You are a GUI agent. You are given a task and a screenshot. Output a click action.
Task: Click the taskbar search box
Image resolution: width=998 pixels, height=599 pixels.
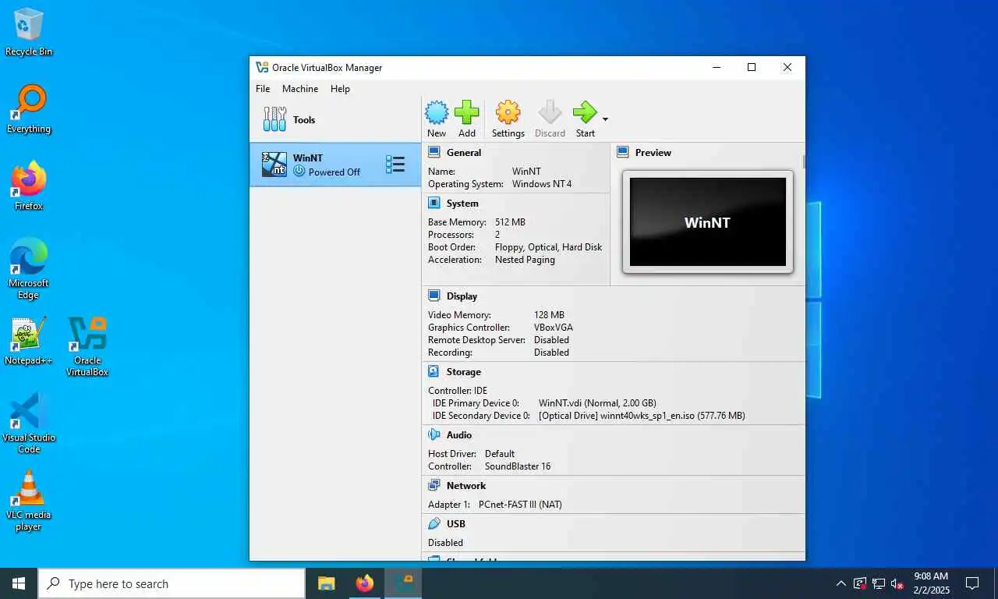pos(172,583)
